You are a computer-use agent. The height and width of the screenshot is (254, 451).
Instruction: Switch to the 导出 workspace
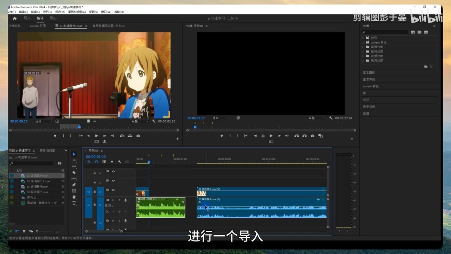(x=53, y=18)
